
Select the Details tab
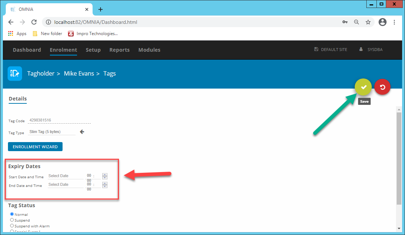[18, 99]
